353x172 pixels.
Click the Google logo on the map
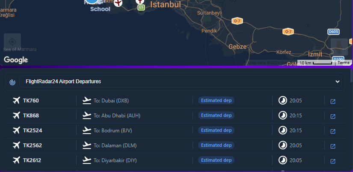[16, 60]
